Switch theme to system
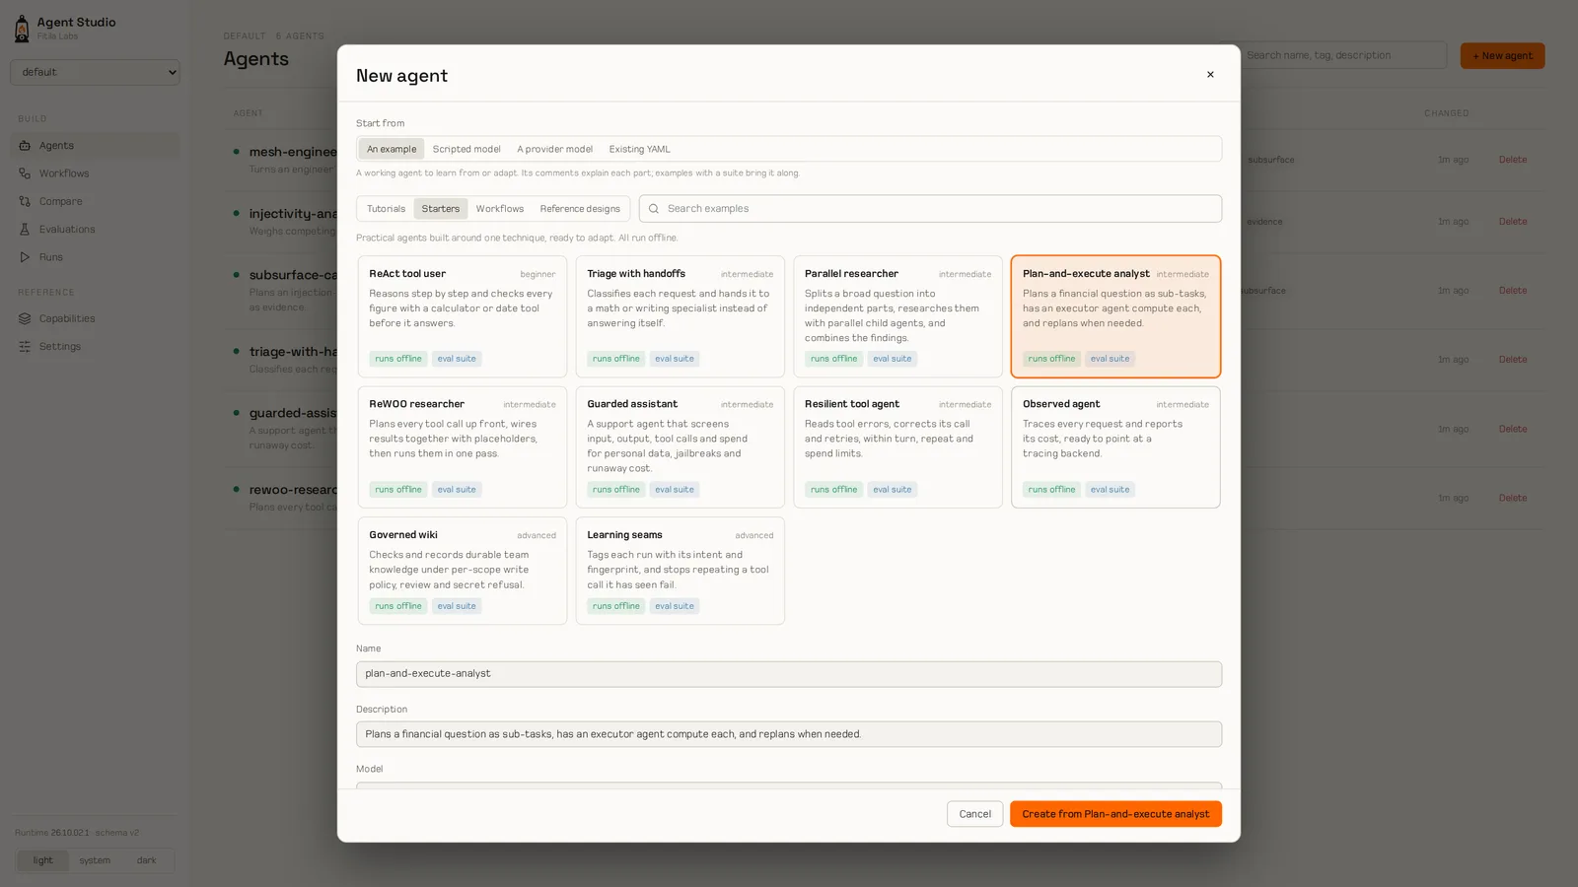Viewport: 1578px width, 887px height. (95, 860)
